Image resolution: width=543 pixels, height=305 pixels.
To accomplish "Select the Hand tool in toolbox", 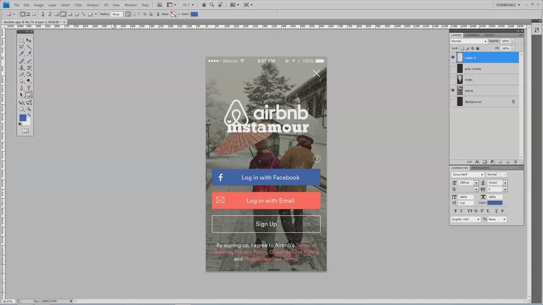I will tap(22, 109).
